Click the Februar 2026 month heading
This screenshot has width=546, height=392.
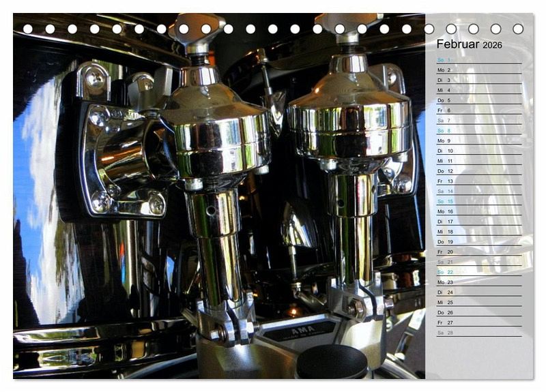[469, 44]
